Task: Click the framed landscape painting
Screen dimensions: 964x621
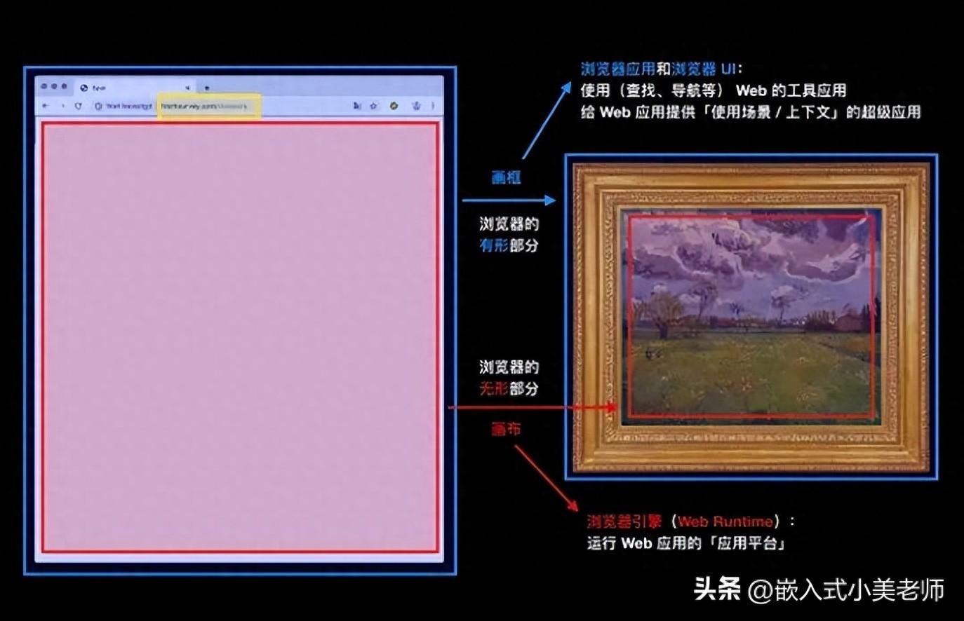Action: point(751,317)
